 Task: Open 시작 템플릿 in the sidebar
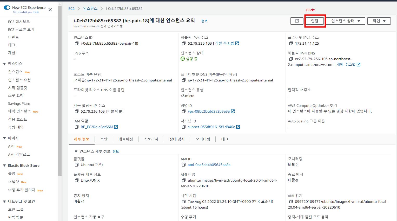click(x=18, y=88)
